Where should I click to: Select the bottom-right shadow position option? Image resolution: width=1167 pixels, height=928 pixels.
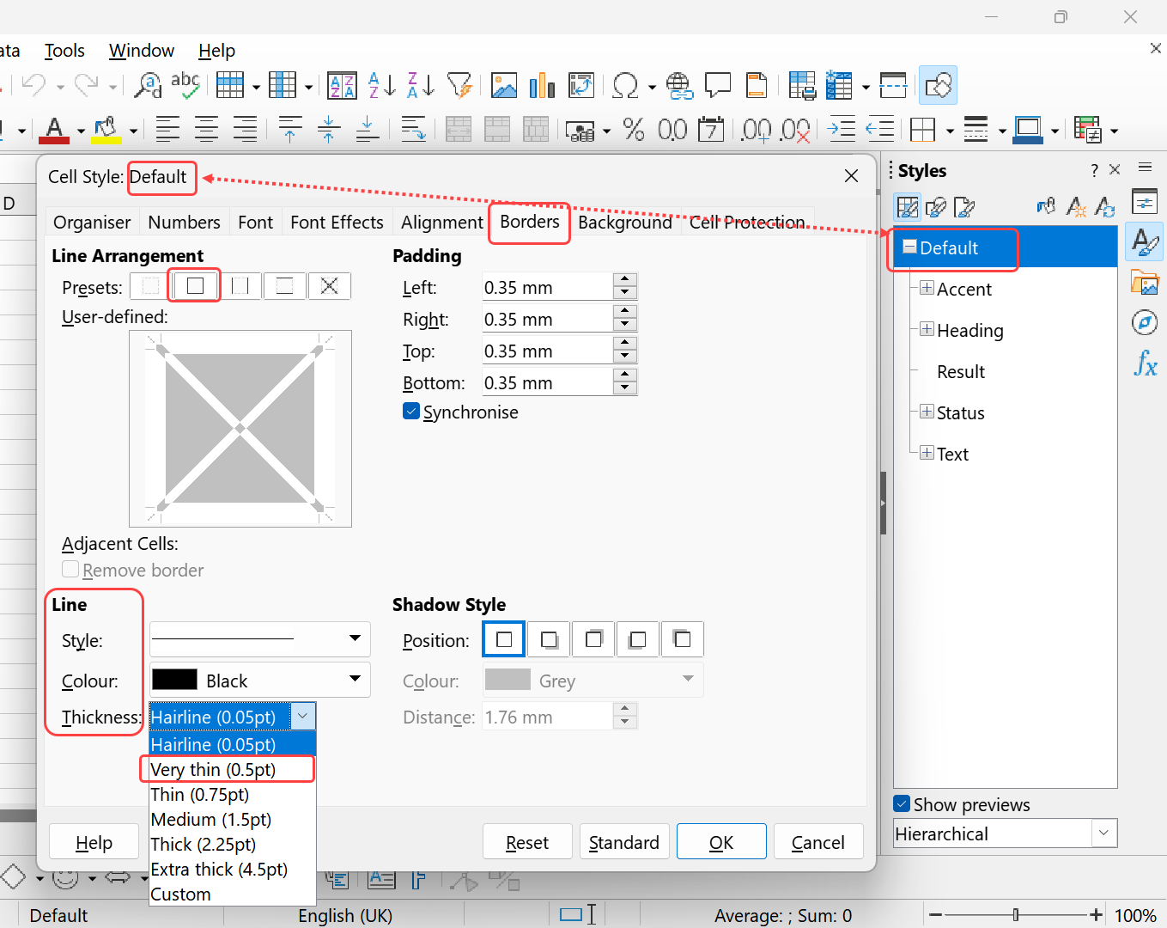[x=549, y=639]
